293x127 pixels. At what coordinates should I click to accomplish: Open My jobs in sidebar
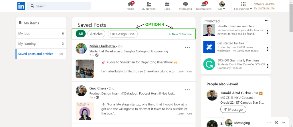(41, 34)
